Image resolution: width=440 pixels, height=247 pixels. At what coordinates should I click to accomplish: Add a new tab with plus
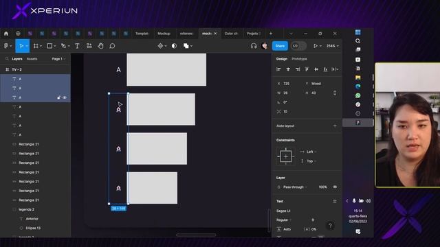click(271, 34)
